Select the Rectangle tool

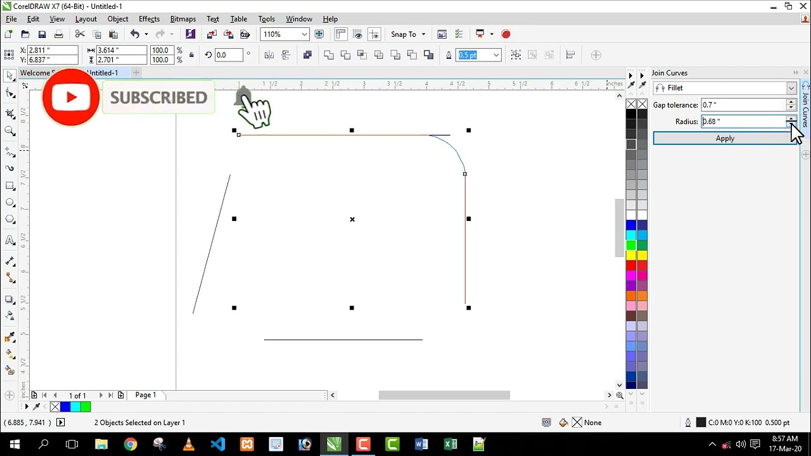tap(10, 186)
